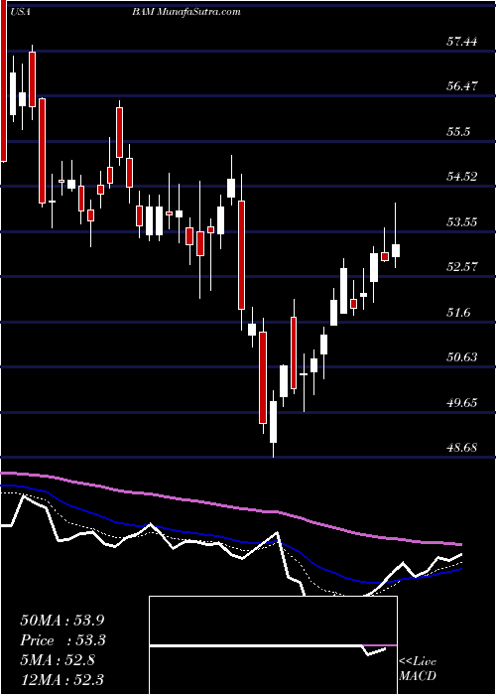This screenshot has width=496, height=695.
Task: Click the USA market label
Action: (x=20, y=12)
